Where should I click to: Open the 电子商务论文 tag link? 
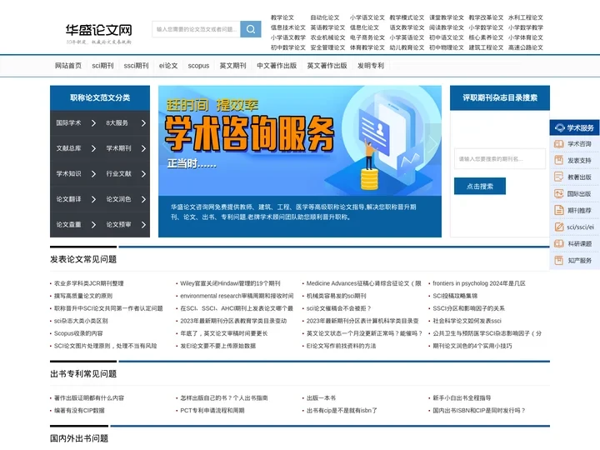point(367,37)
